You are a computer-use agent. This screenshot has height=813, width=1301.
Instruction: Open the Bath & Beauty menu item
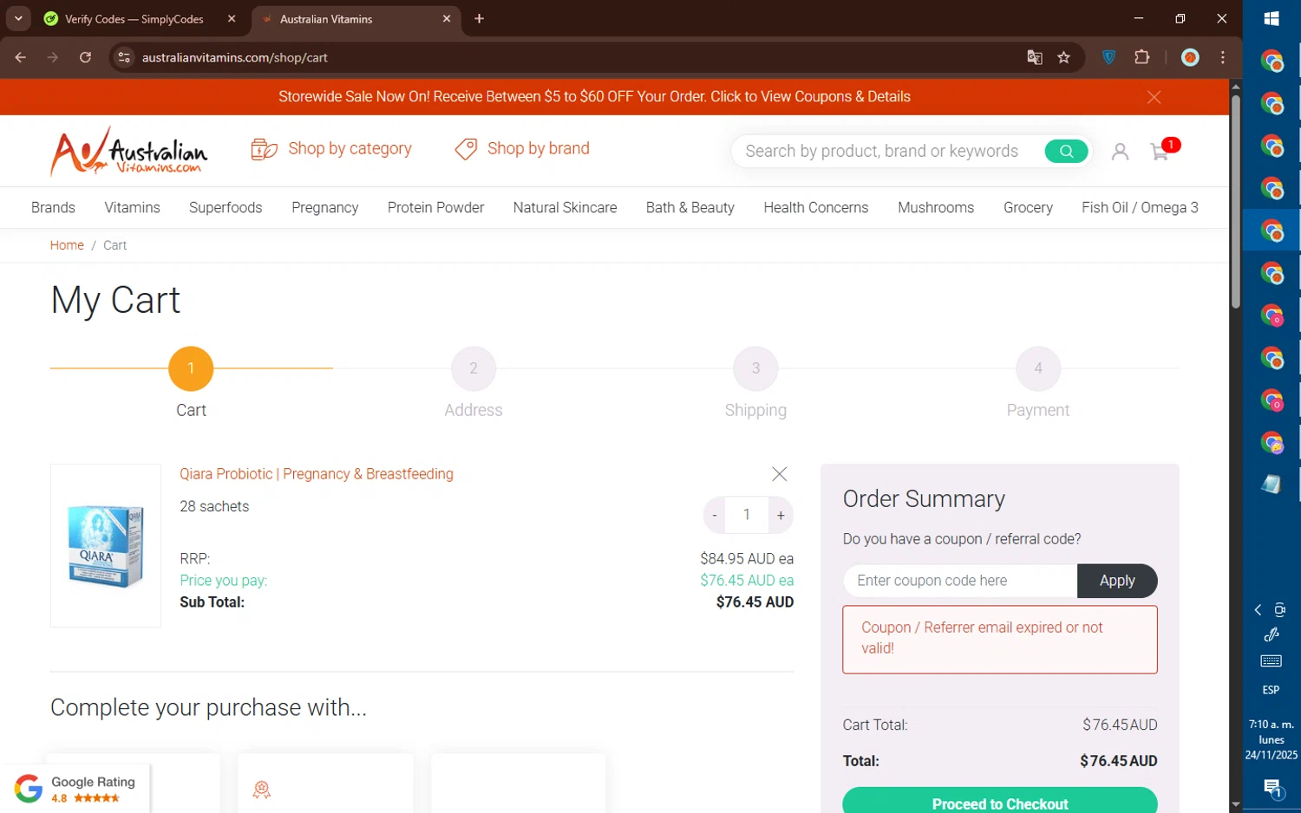(690, 208)
